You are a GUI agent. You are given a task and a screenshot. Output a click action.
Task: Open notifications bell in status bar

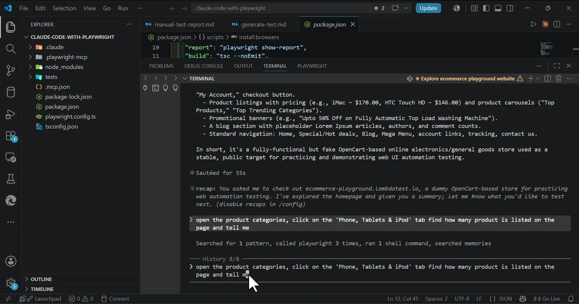coord(571,299)
